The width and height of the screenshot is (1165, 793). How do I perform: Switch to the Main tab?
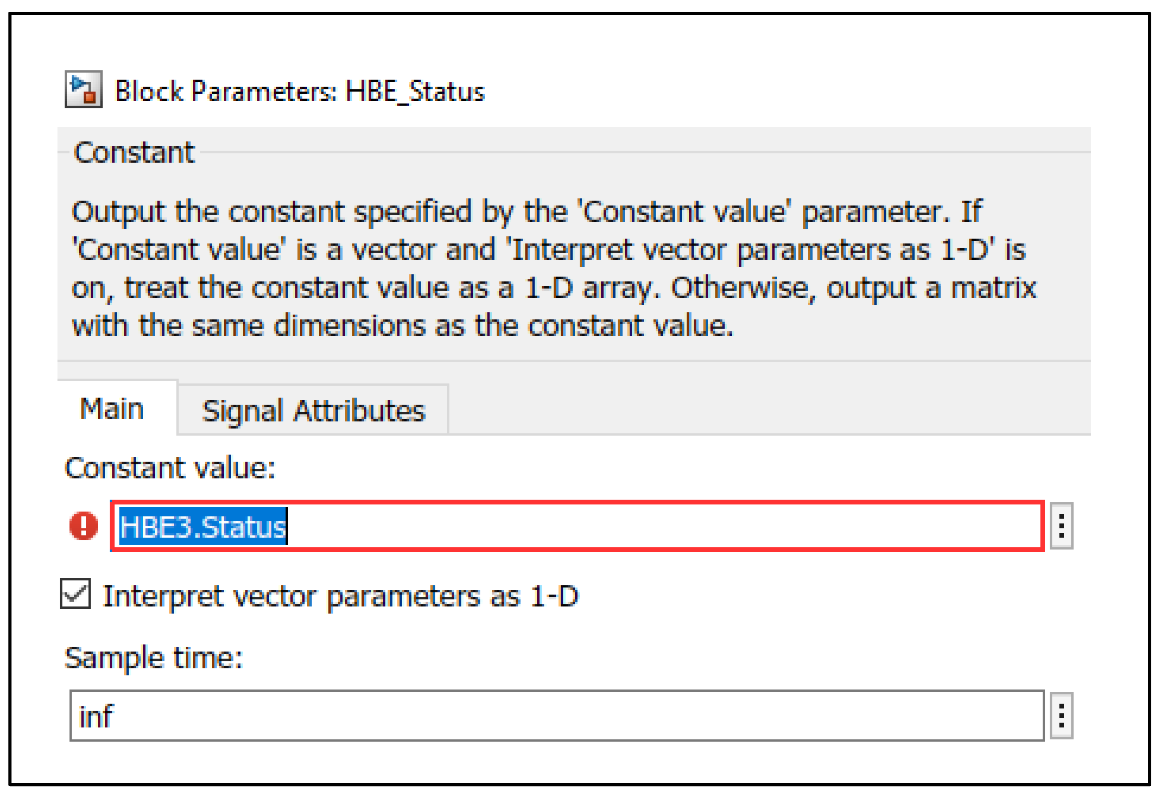pos(112,409)
